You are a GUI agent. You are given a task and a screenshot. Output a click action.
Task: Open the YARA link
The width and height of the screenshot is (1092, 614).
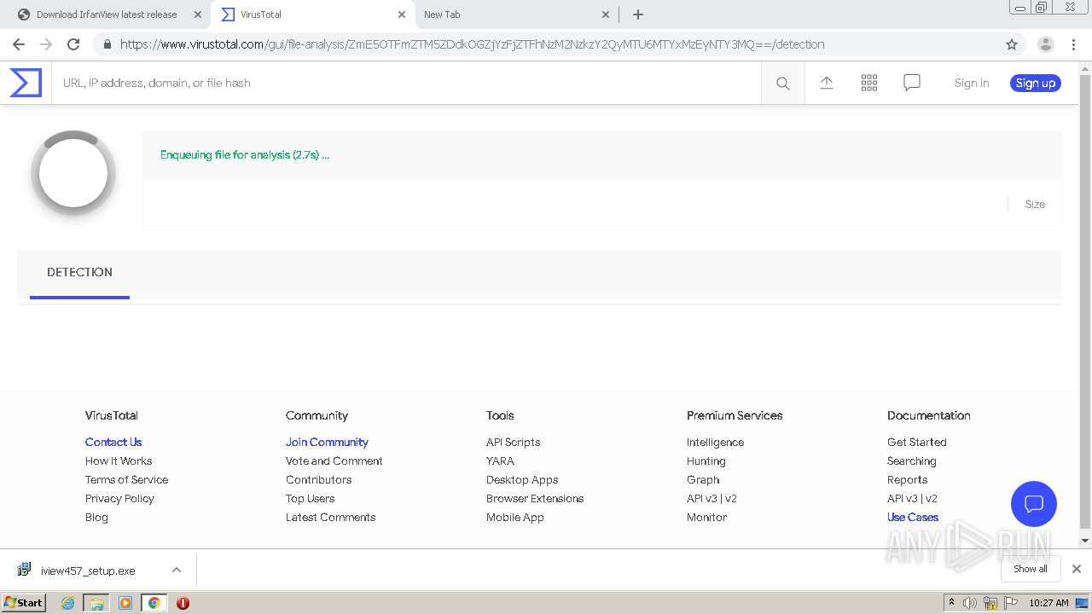click(x=500, y=460)
